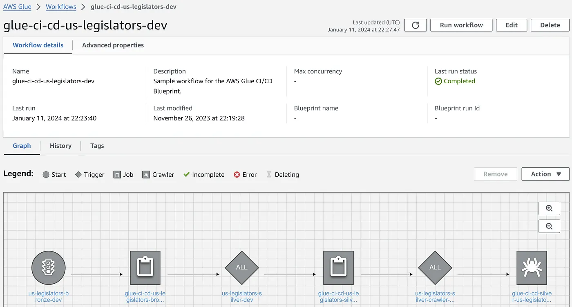Screen dimensions: 572x307
Task: Click the Delete workflow button
Action: coord(550,25)
